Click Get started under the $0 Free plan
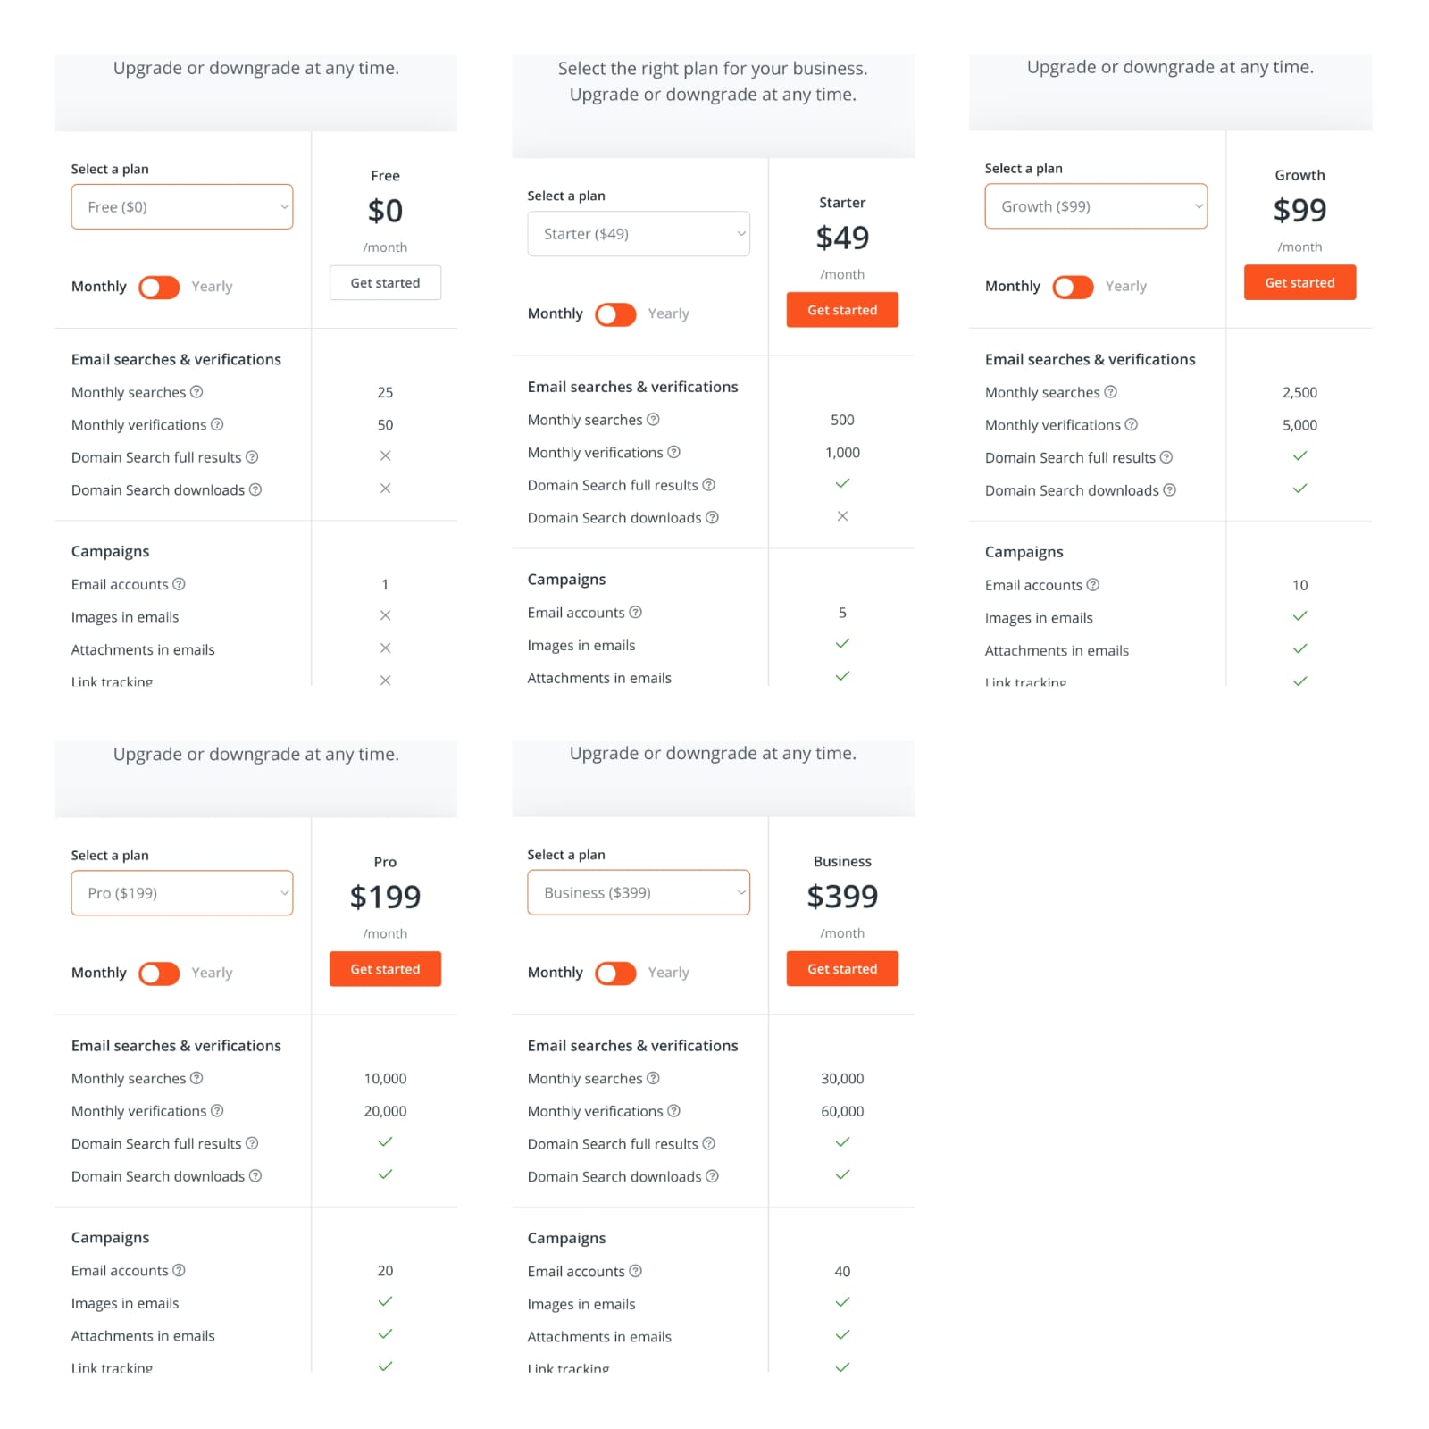The image size is (1429, 1429). tap(385, 283)
